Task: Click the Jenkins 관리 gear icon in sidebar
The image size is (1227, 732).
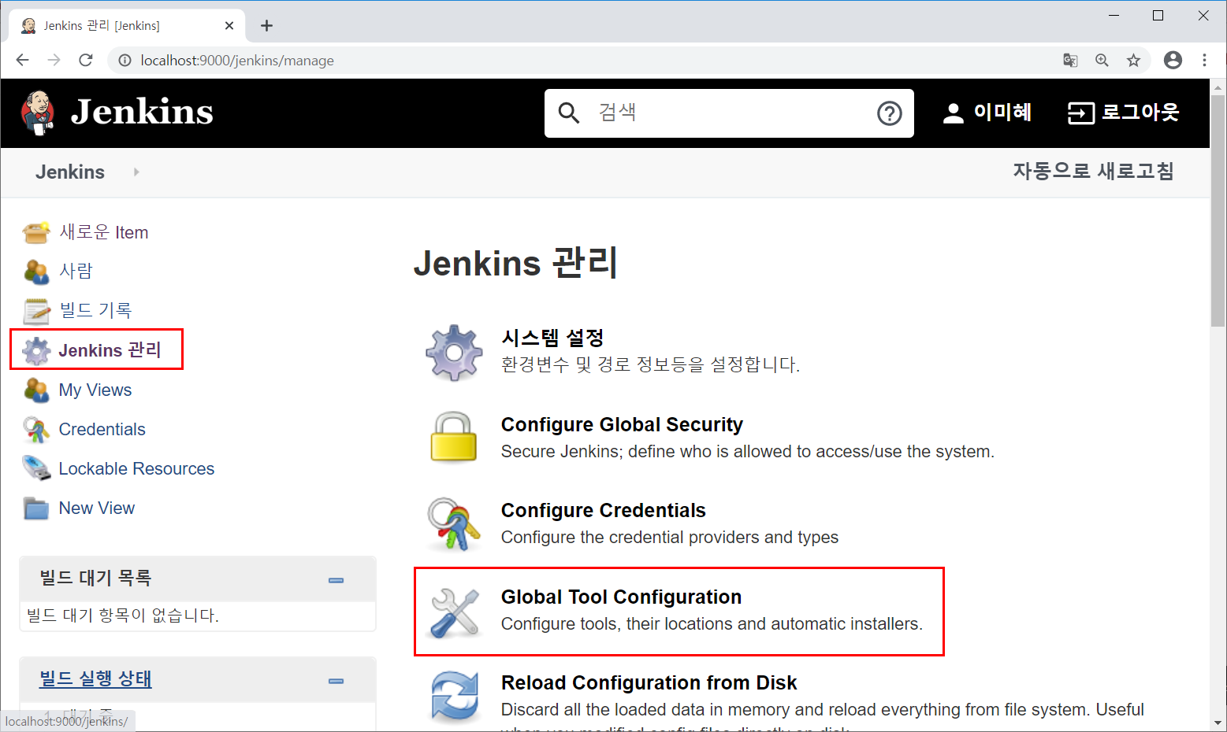Action: (36, 350)
